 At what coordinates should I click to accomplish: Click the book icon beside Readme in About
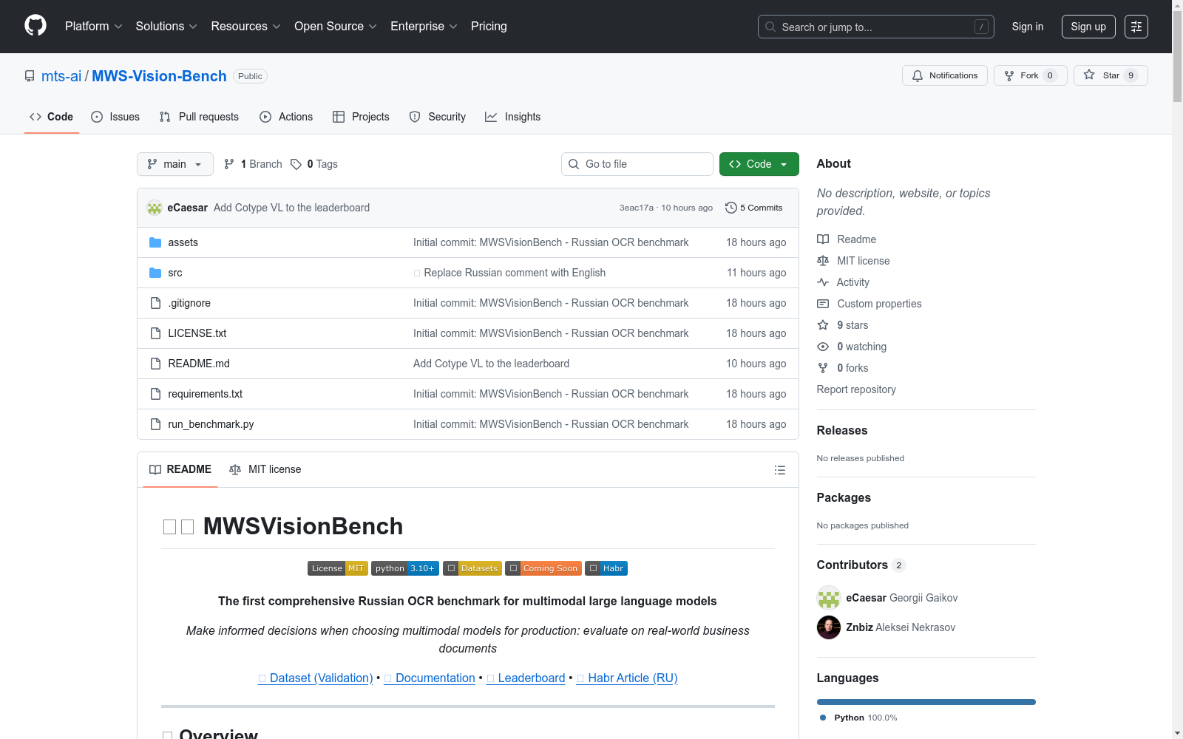point(823,239)
